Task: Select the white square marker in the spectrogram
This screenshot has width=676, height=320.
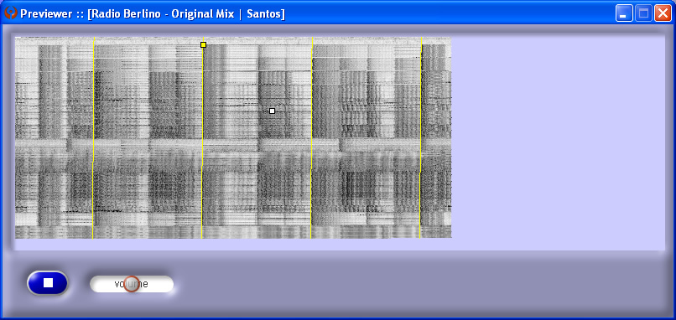Action: [x=272, y=111]
